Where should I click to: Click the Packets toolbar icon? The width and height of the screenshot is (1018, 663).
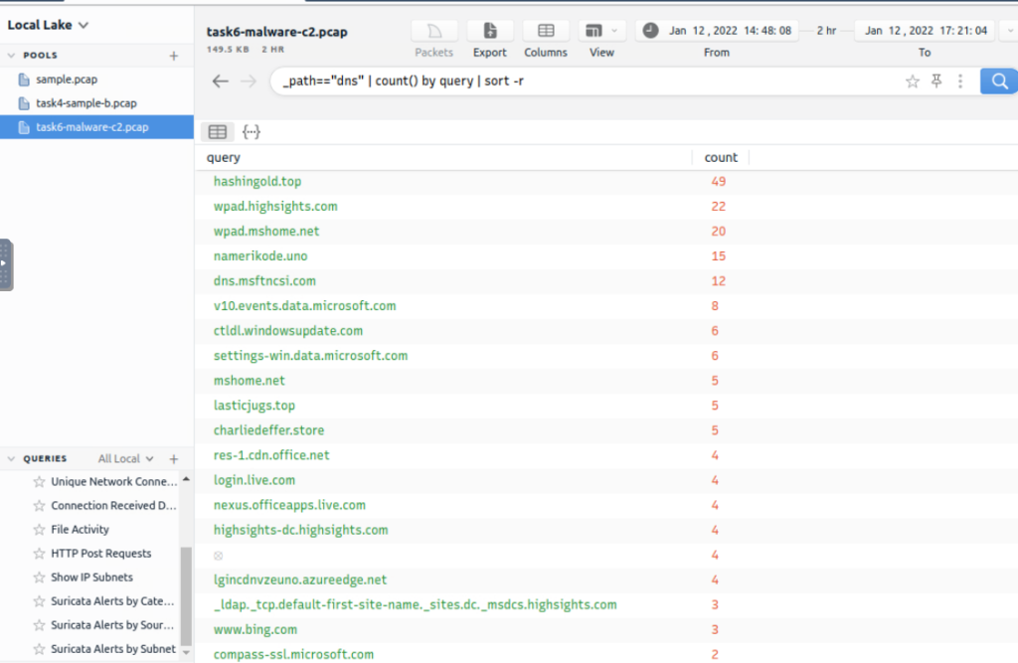tap(433, 32)
